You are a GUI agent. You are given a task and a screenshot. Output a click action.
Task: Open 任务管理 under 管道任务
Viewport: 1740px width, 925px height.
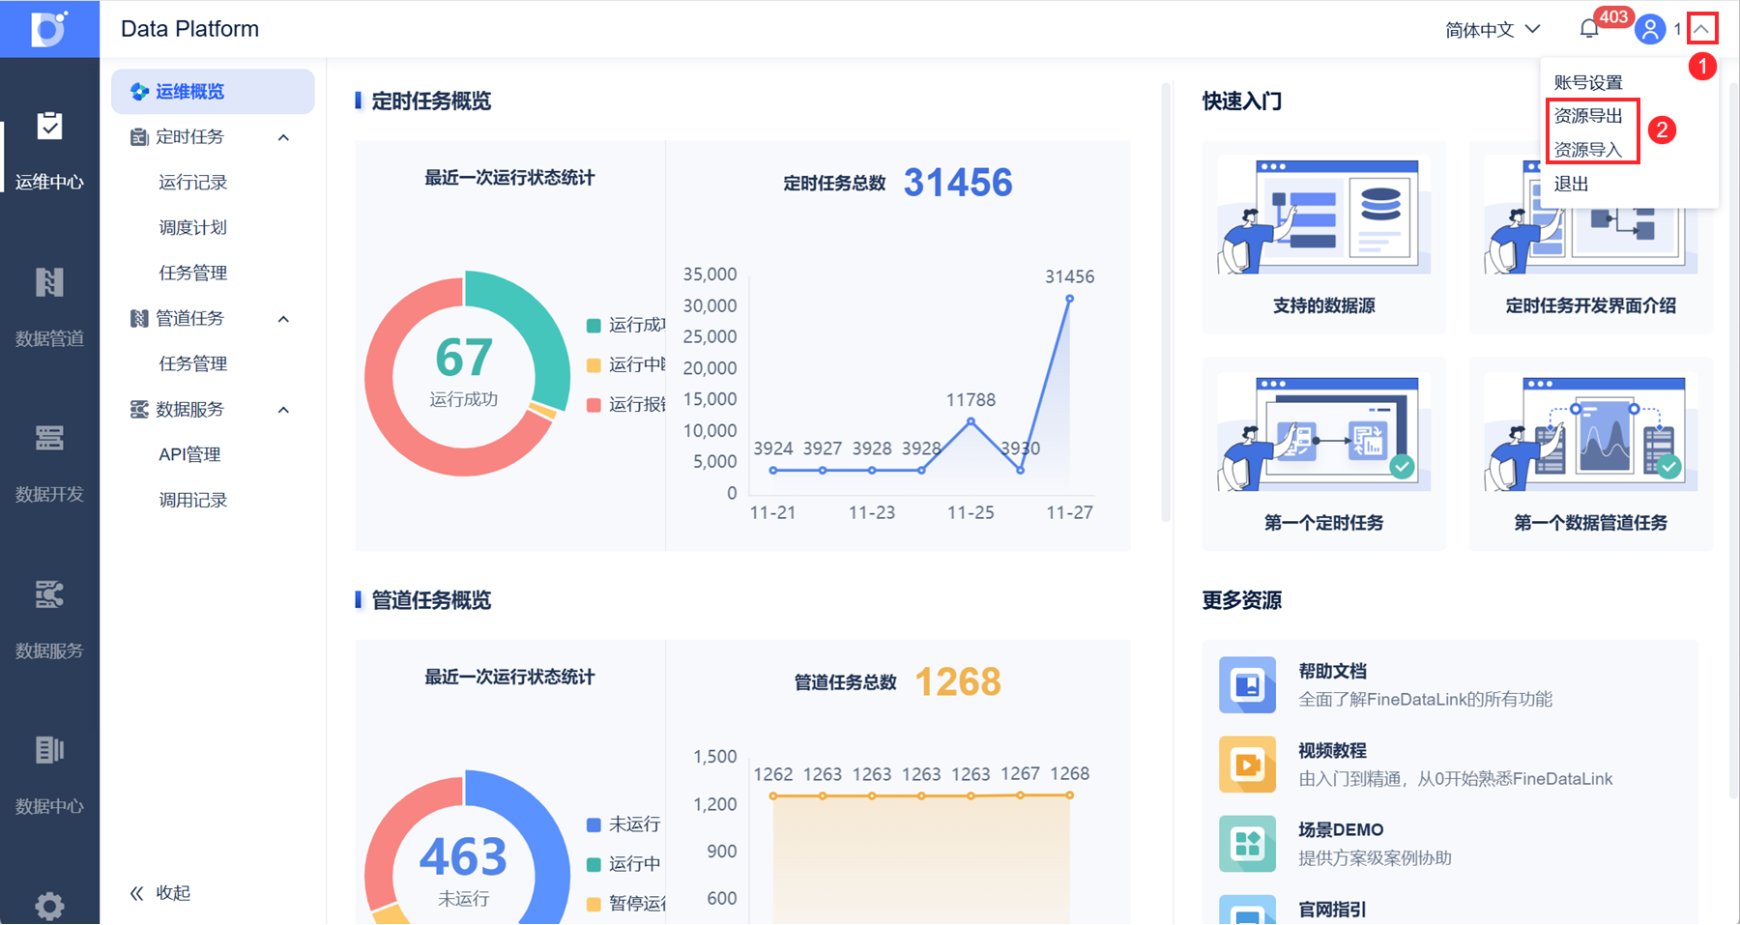point(193,364)
